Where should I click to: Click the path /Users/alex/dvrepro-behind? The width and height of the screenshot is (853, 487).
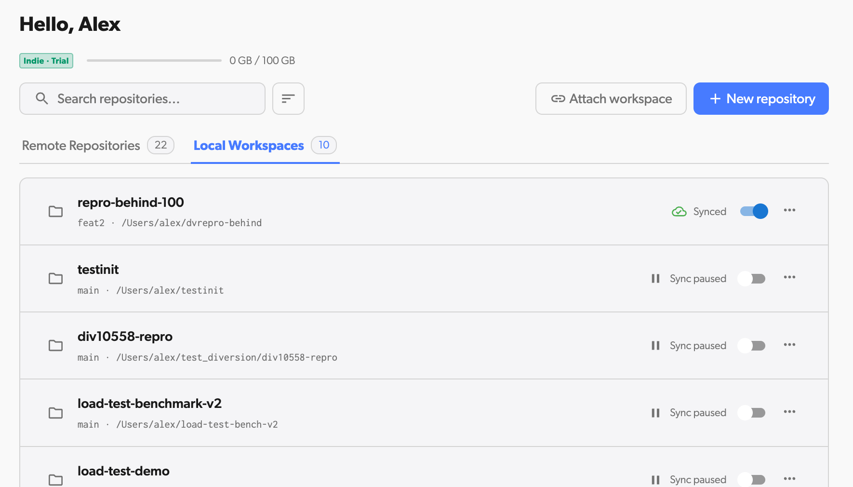click(192, 223)
